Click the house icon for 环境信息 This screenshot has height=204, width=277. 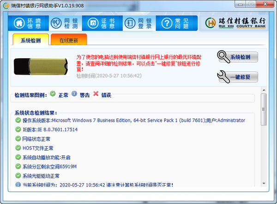19,23
